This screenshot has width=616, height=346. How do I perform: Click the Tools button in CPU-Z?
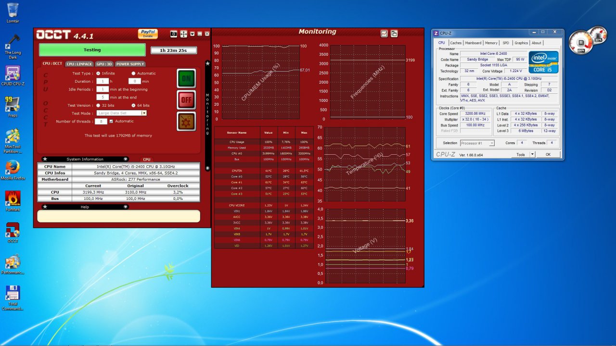pyautogui.click(x=520, y=154)
